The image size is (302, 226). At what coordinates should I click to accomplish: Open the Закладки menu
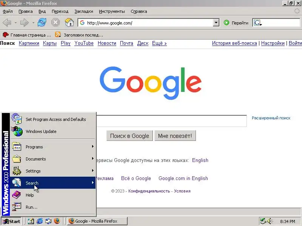pos(83,11)
